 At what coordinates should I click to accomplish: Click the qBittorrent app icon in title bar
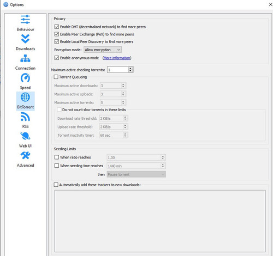tap(6, 4)
